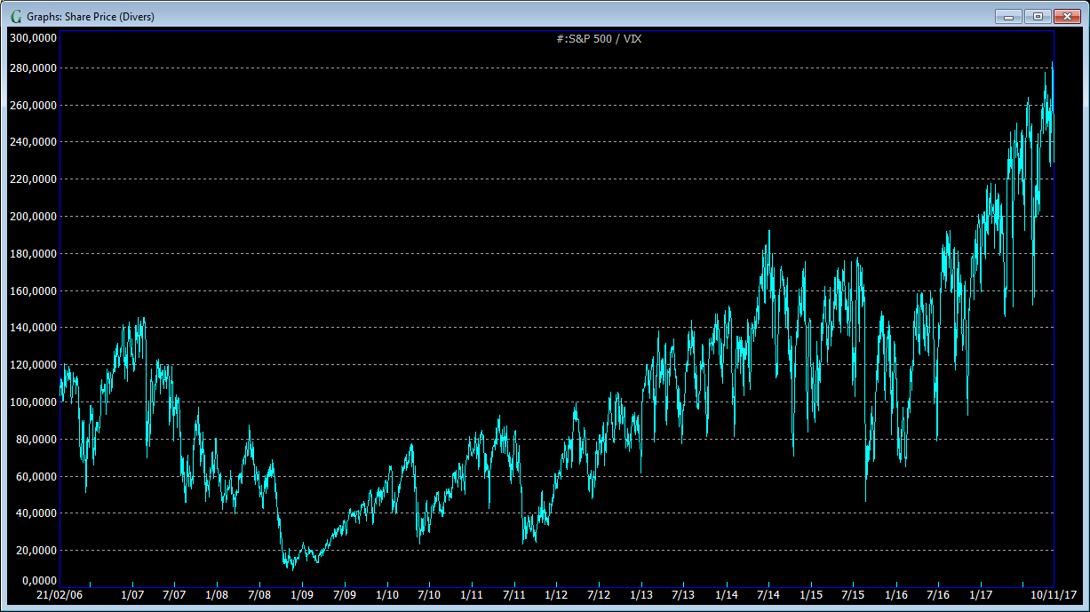Click the green G application icon
The height and width of the screenshot is (612, 1090).
click(15, 16)
